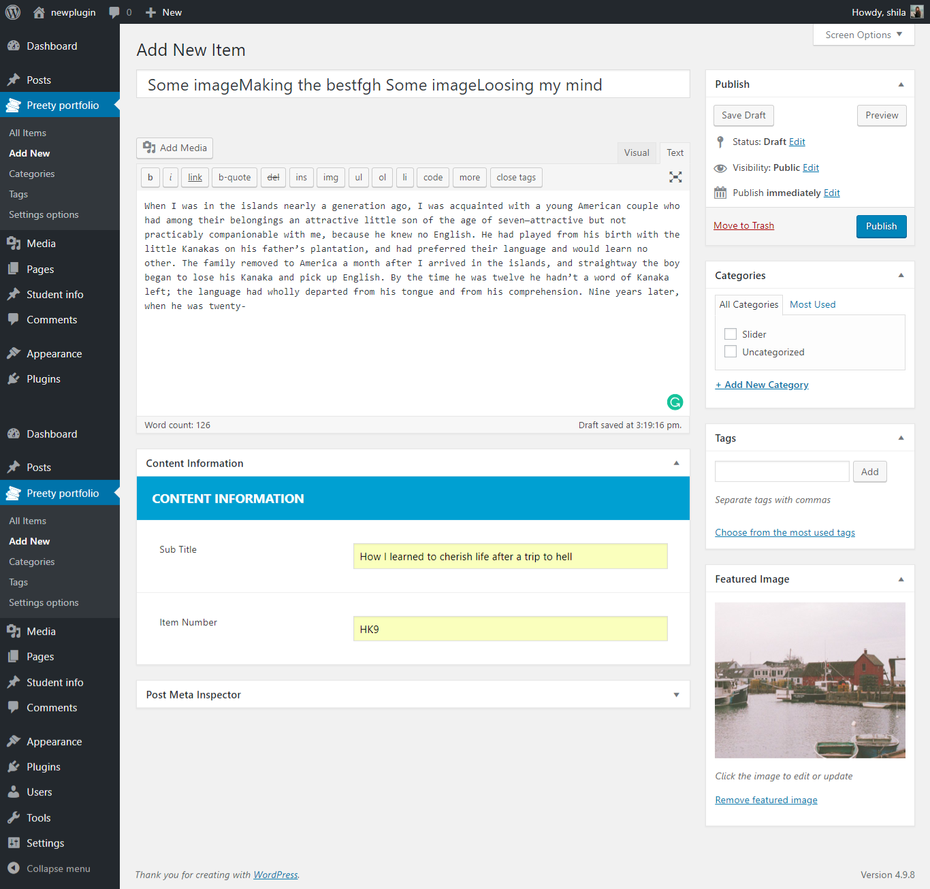
Task: Collapse the Categories panel
Action: [x=901, y=276]
